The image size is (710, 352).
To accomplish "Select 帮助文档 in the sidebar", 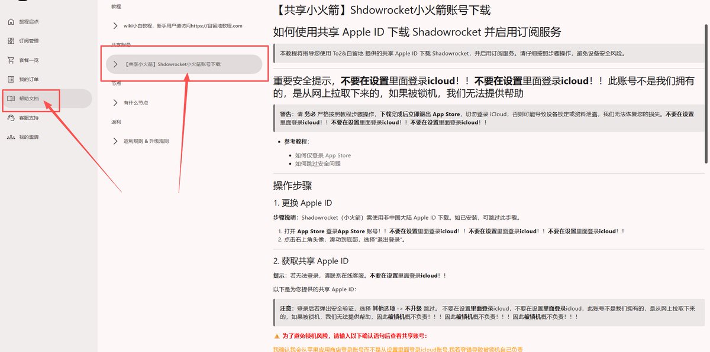I will point(46,99).
